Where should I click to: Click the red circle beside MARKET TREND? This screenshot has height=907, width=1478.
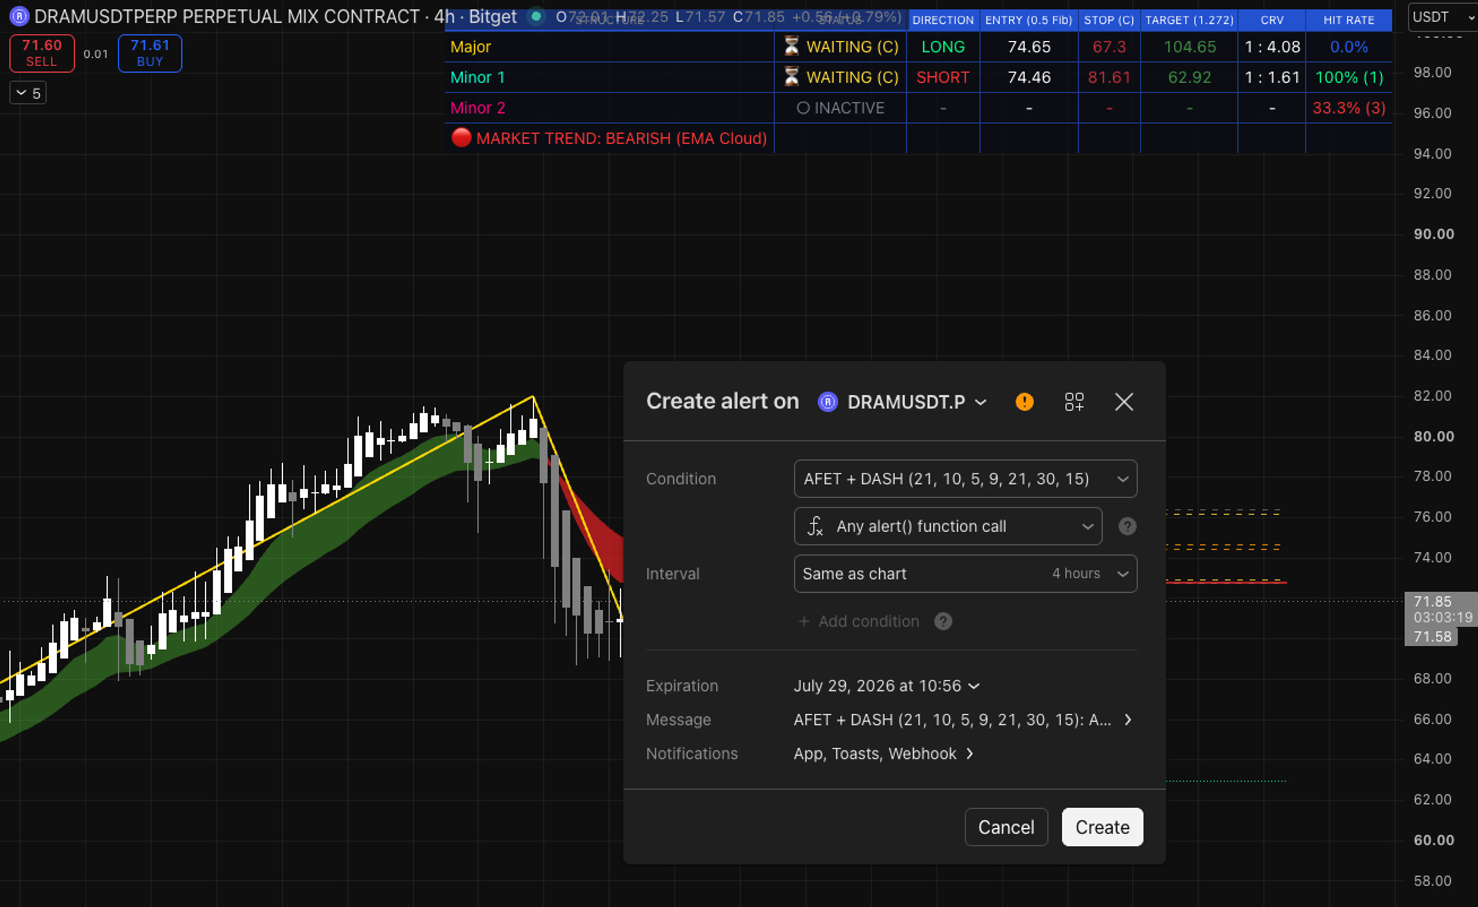(x=461, y=137)
